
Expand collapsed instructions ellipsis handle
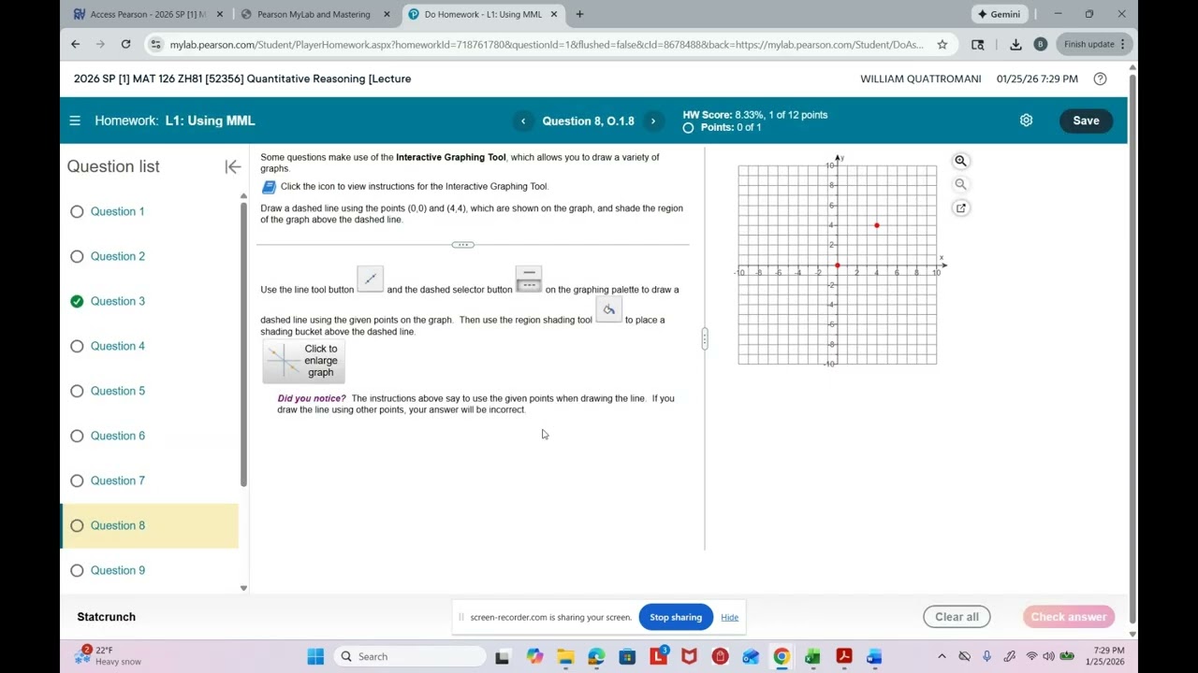pos(463,245)
